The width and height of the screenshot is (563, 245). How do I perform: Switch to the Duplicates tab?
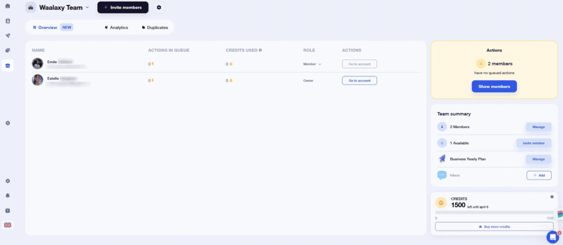coord(154,27)
